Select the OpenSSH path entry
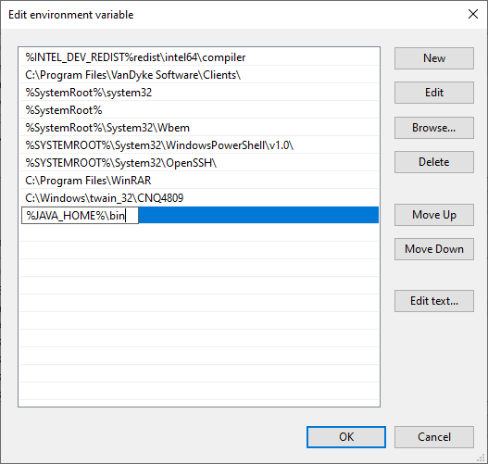 point(199,163)
